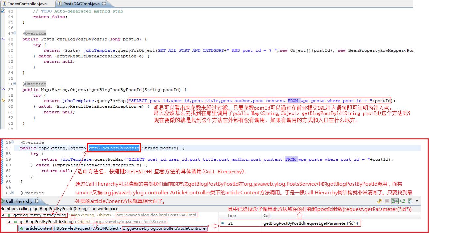Click the Cancel search stop icon
450x233 pixels.
[x=387, y=201]
